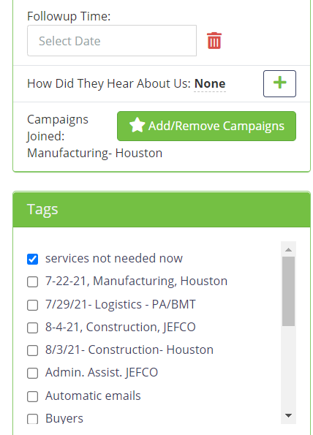Click the tags list scrollbar thumb
The height and width of the screenshot is (435, 313).
point(288,291)
